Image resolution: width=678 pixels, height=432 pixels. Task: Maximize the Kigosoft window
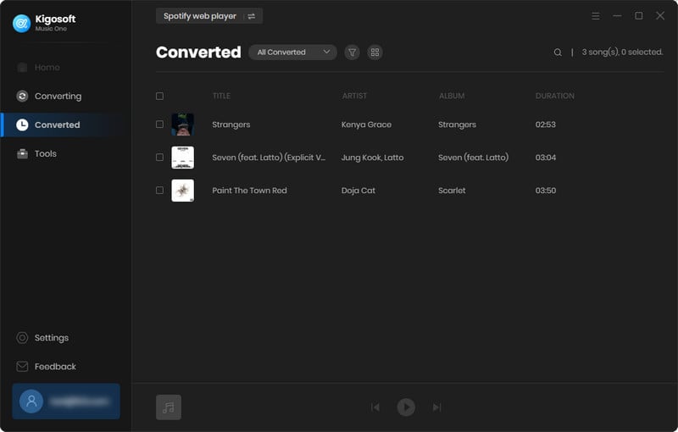point(639,16)
